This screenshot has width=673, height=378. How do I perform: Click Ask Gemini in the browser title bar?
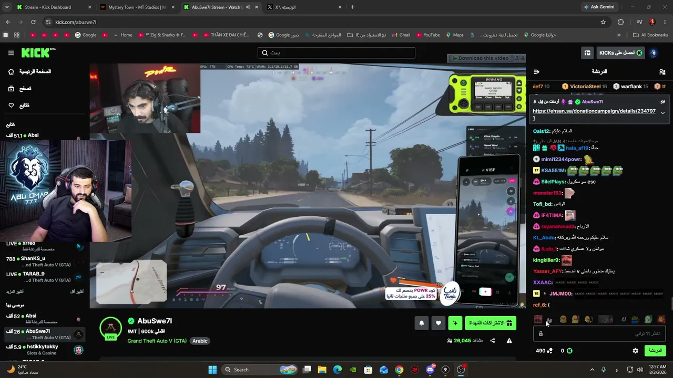tap(599, 7)
